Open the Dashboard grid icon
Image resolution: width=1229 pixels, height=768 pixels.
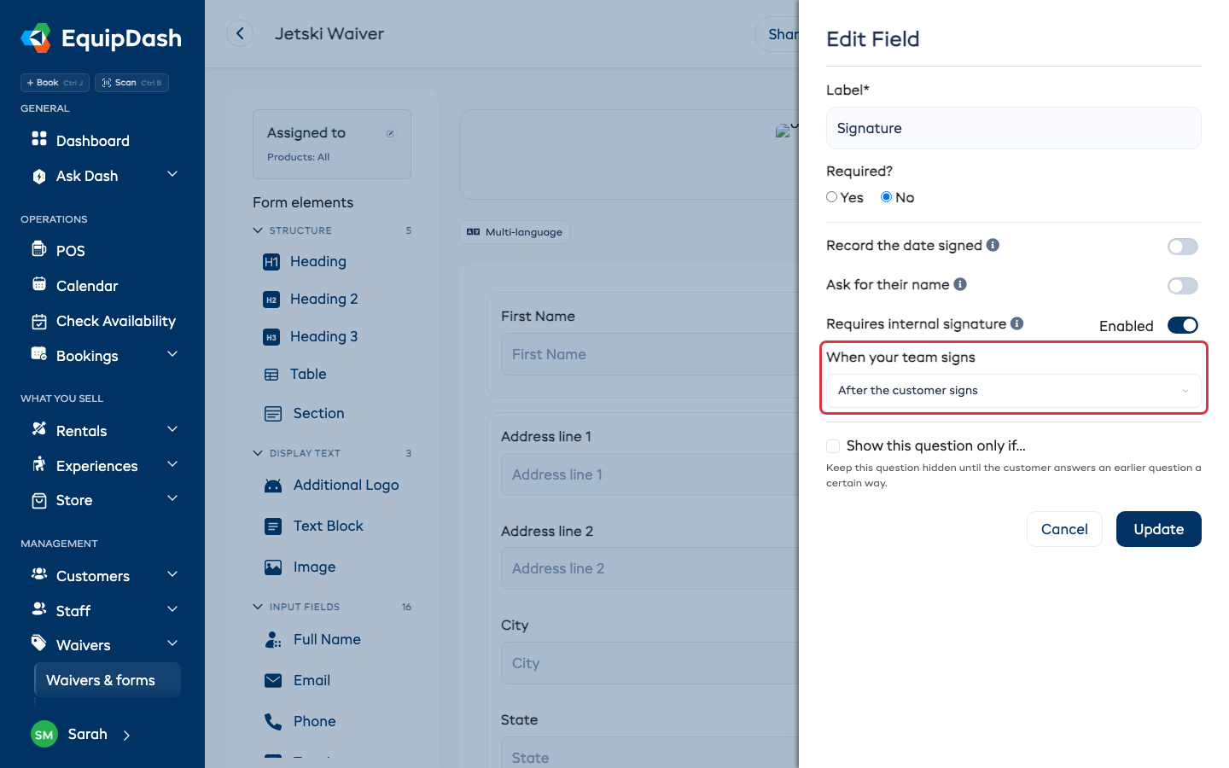(x=39, y=138)
